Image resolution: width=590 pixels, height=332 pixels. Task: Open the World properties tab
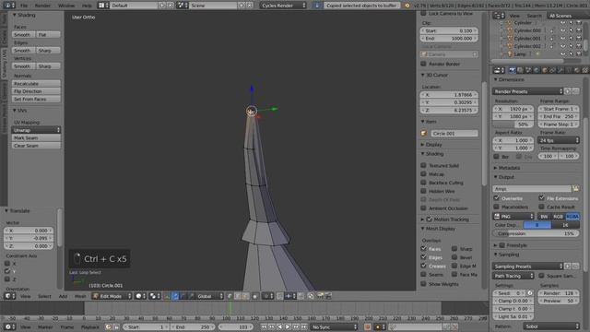point(537,70)
